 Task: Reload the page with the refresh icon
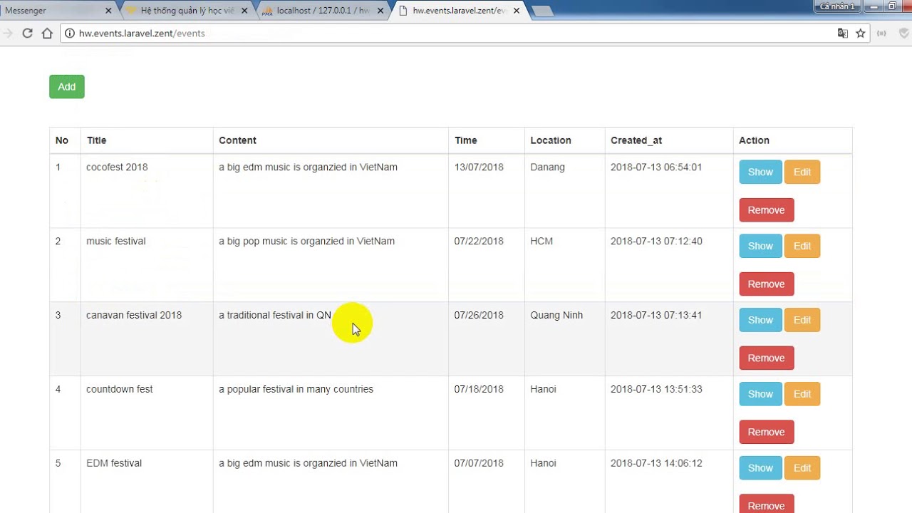(27, 33)
